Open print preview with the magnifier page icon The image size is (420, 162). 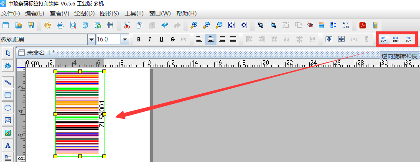[73, 26]
